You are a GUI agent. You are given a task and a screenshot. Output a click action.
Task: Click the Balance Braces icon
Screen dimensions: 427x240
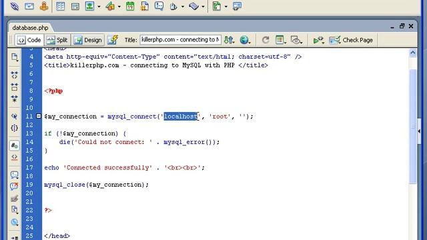(x=15, y=128)
